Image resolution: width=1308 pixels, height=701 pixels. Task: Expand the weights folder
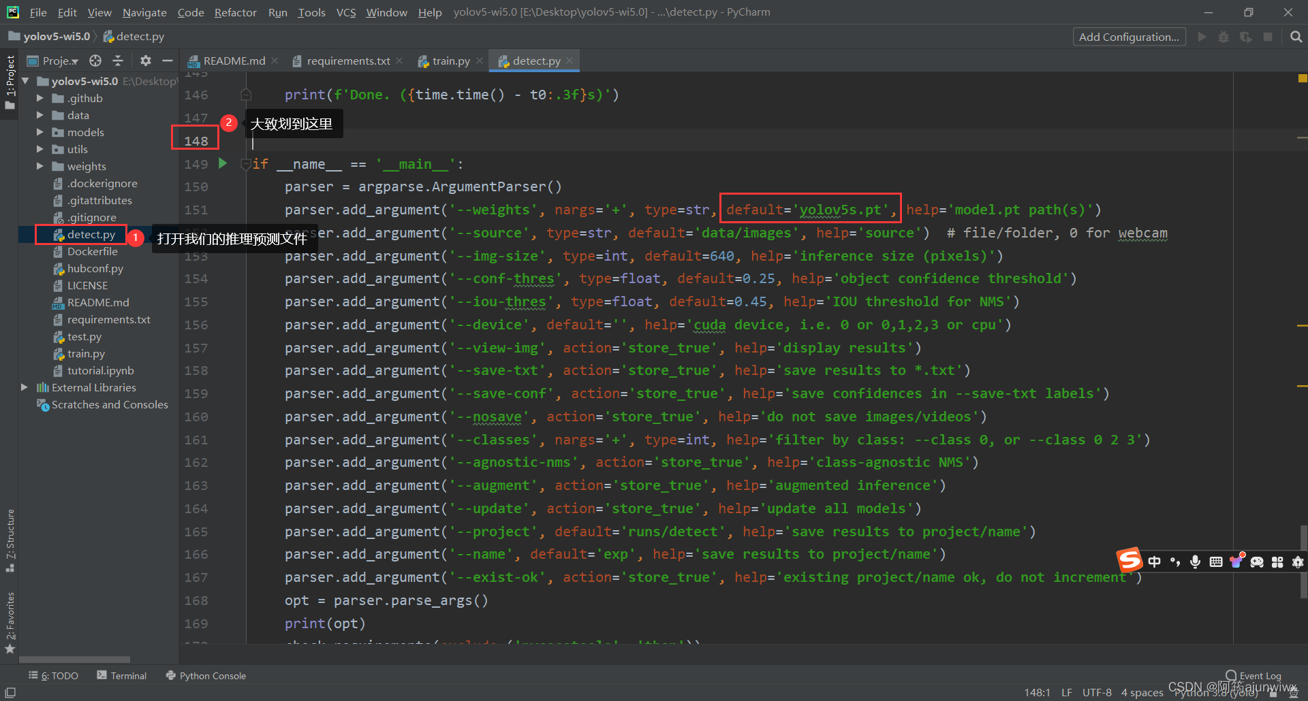point(40,166)
